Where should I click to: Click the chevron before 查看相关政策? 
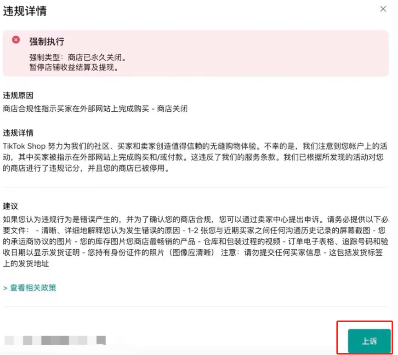click(x=5, y=288)
